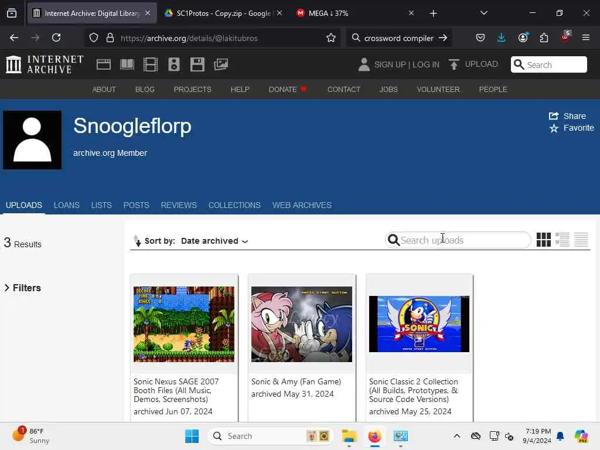This screenshot has width=600, height=450.
Task: Switch to the POSTS tab
Action: click(x=136, y=206)
